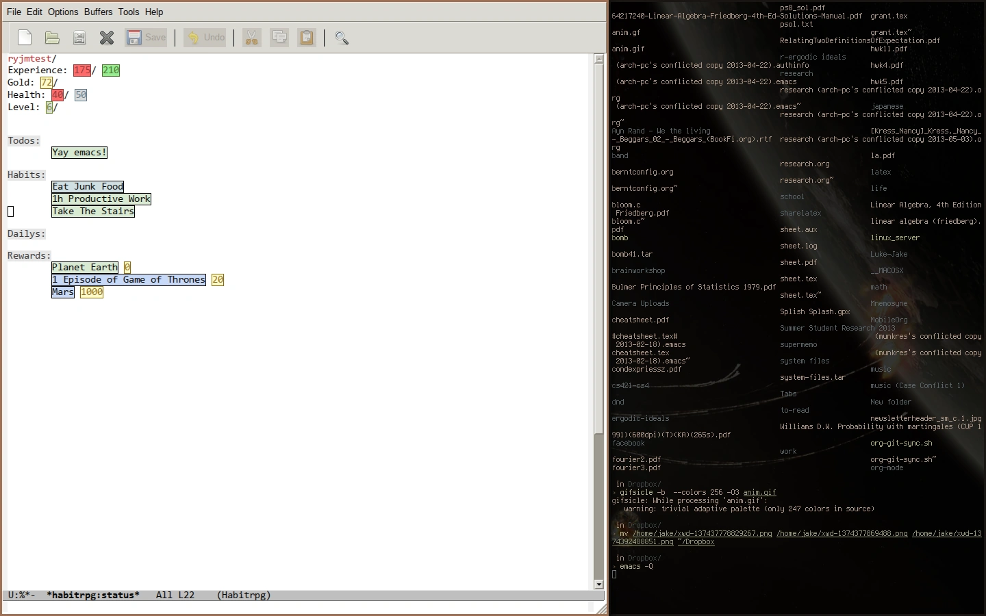The width and height of the screenshot is (986, 616).
Task: Click 'supermemo' in the terminal listing
Action: pyautogui.click(x=798, y=345)
